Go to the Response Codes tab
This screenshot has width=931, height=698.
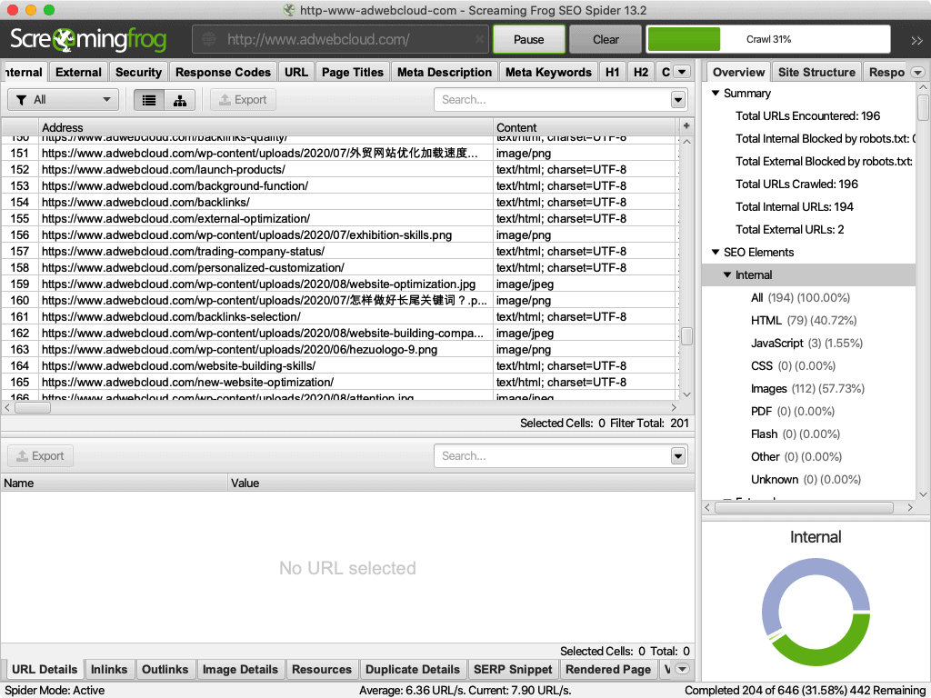[x=224, y=72]
